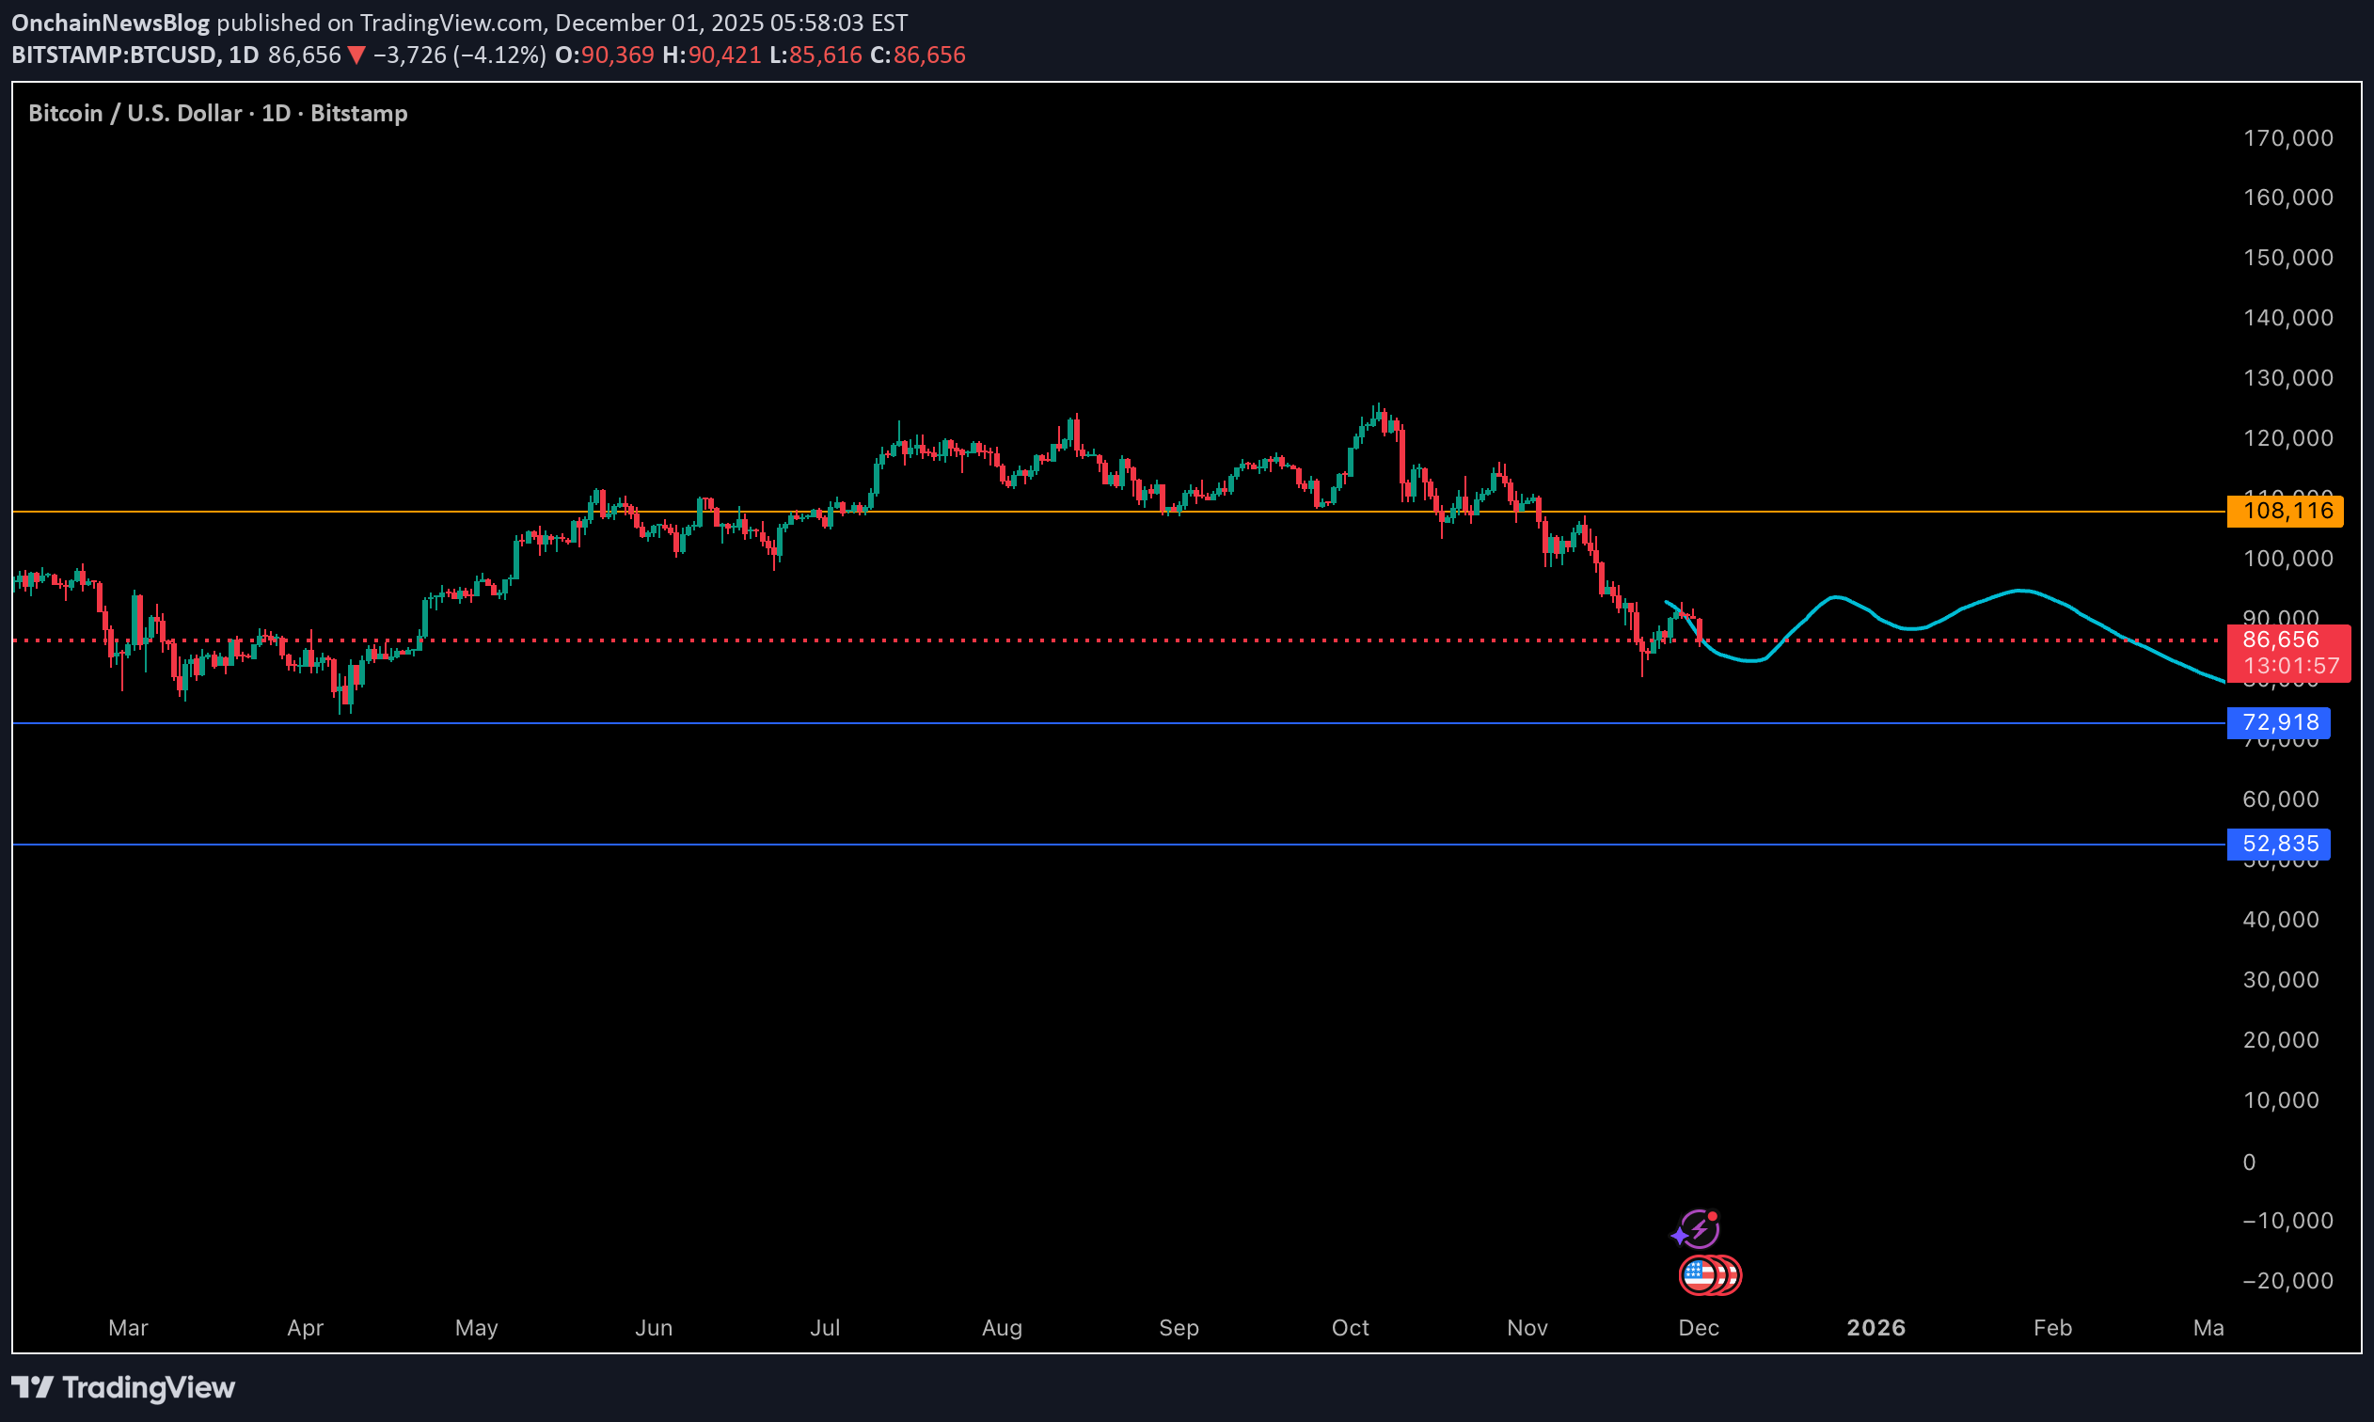Click the 2026 label on the time axis
The width and height of the screenshot is (2374, 1422).
[x=1876, y=1328]
